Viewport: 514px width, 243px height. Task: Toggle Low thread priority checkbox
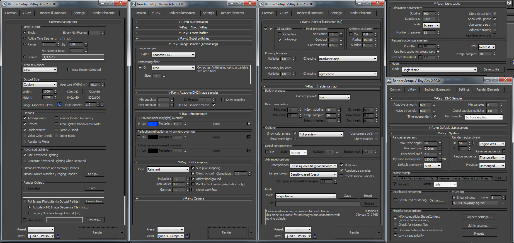point(395,235)
